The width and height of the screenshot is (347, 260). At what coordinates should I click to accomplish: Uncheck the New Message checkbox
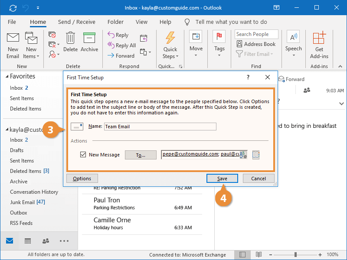pos(83,155)
